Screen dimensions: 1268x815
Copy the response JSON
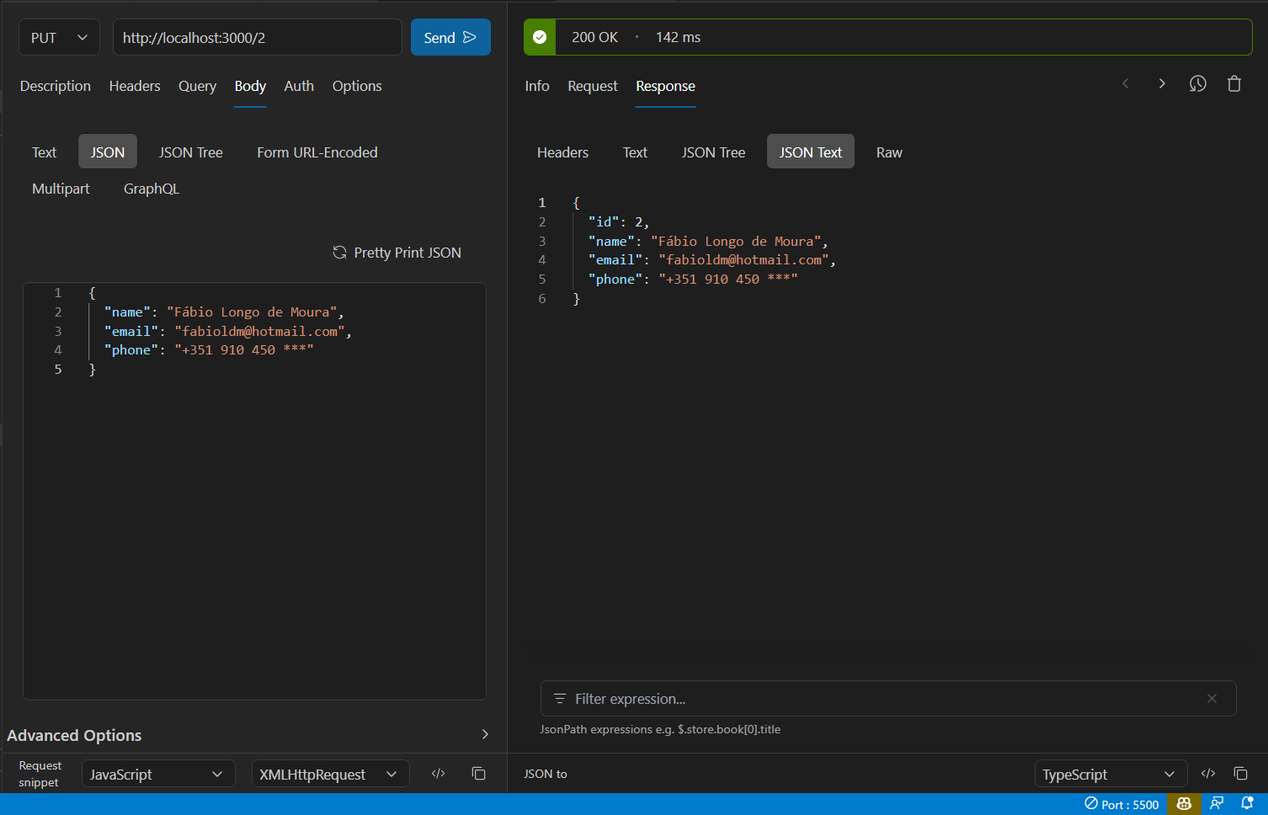click(x=1240, y=774)
